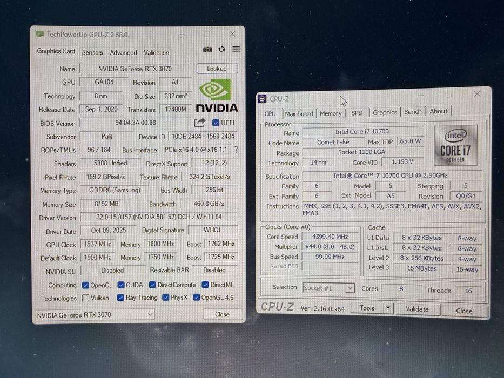Switch to the Bench tab
Viewport: 504px width, 378px height.
(413, 112)
